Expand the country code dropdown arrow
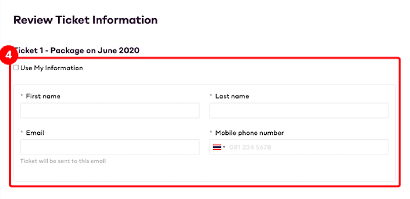410x199 pixels. [224, 147]
